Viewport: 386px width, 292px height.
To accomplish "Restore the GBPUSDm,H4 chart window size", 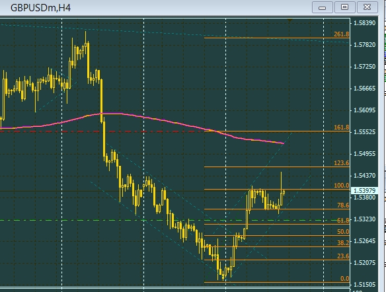I will (x=344, y=7).
